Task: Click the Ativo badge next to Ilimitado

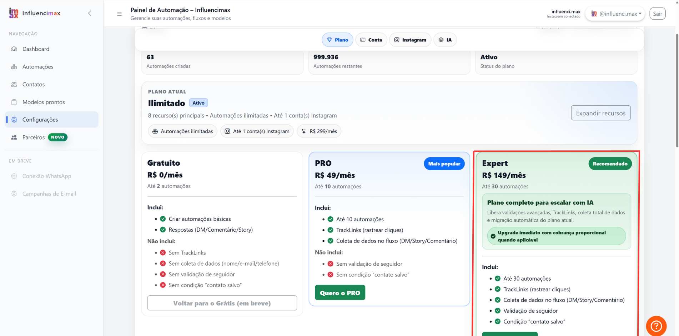Action: (198, 103)
